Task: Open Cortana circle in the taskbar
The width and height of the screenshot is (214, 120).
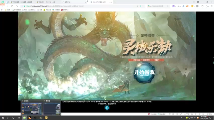Action: tap(13, 118)
